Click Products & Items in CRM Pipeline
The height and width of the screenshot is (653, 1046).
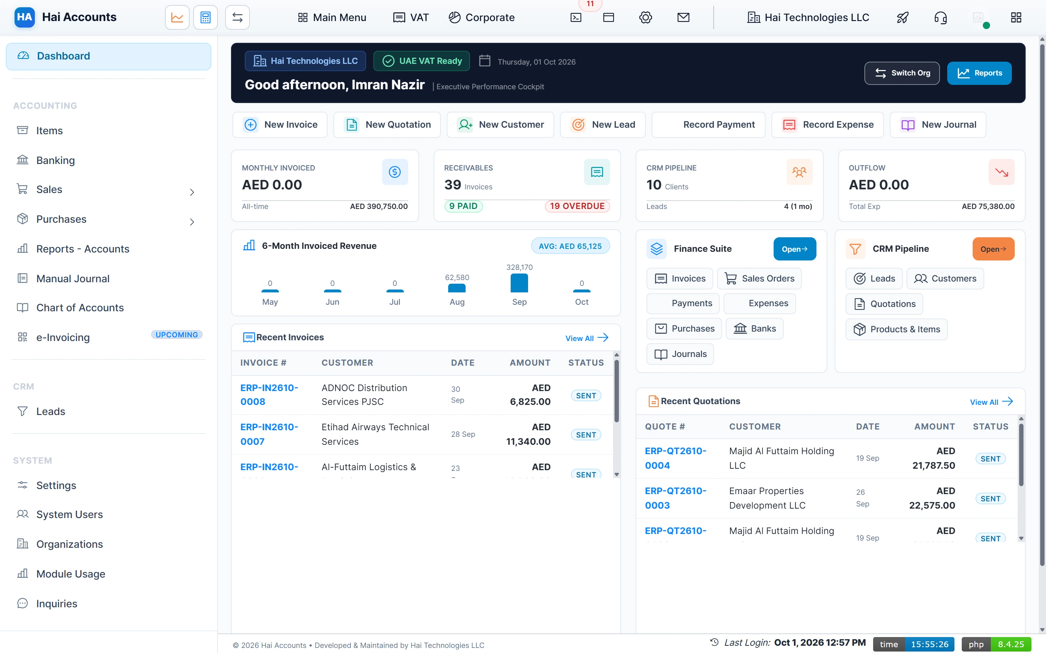tap(896, 329)
